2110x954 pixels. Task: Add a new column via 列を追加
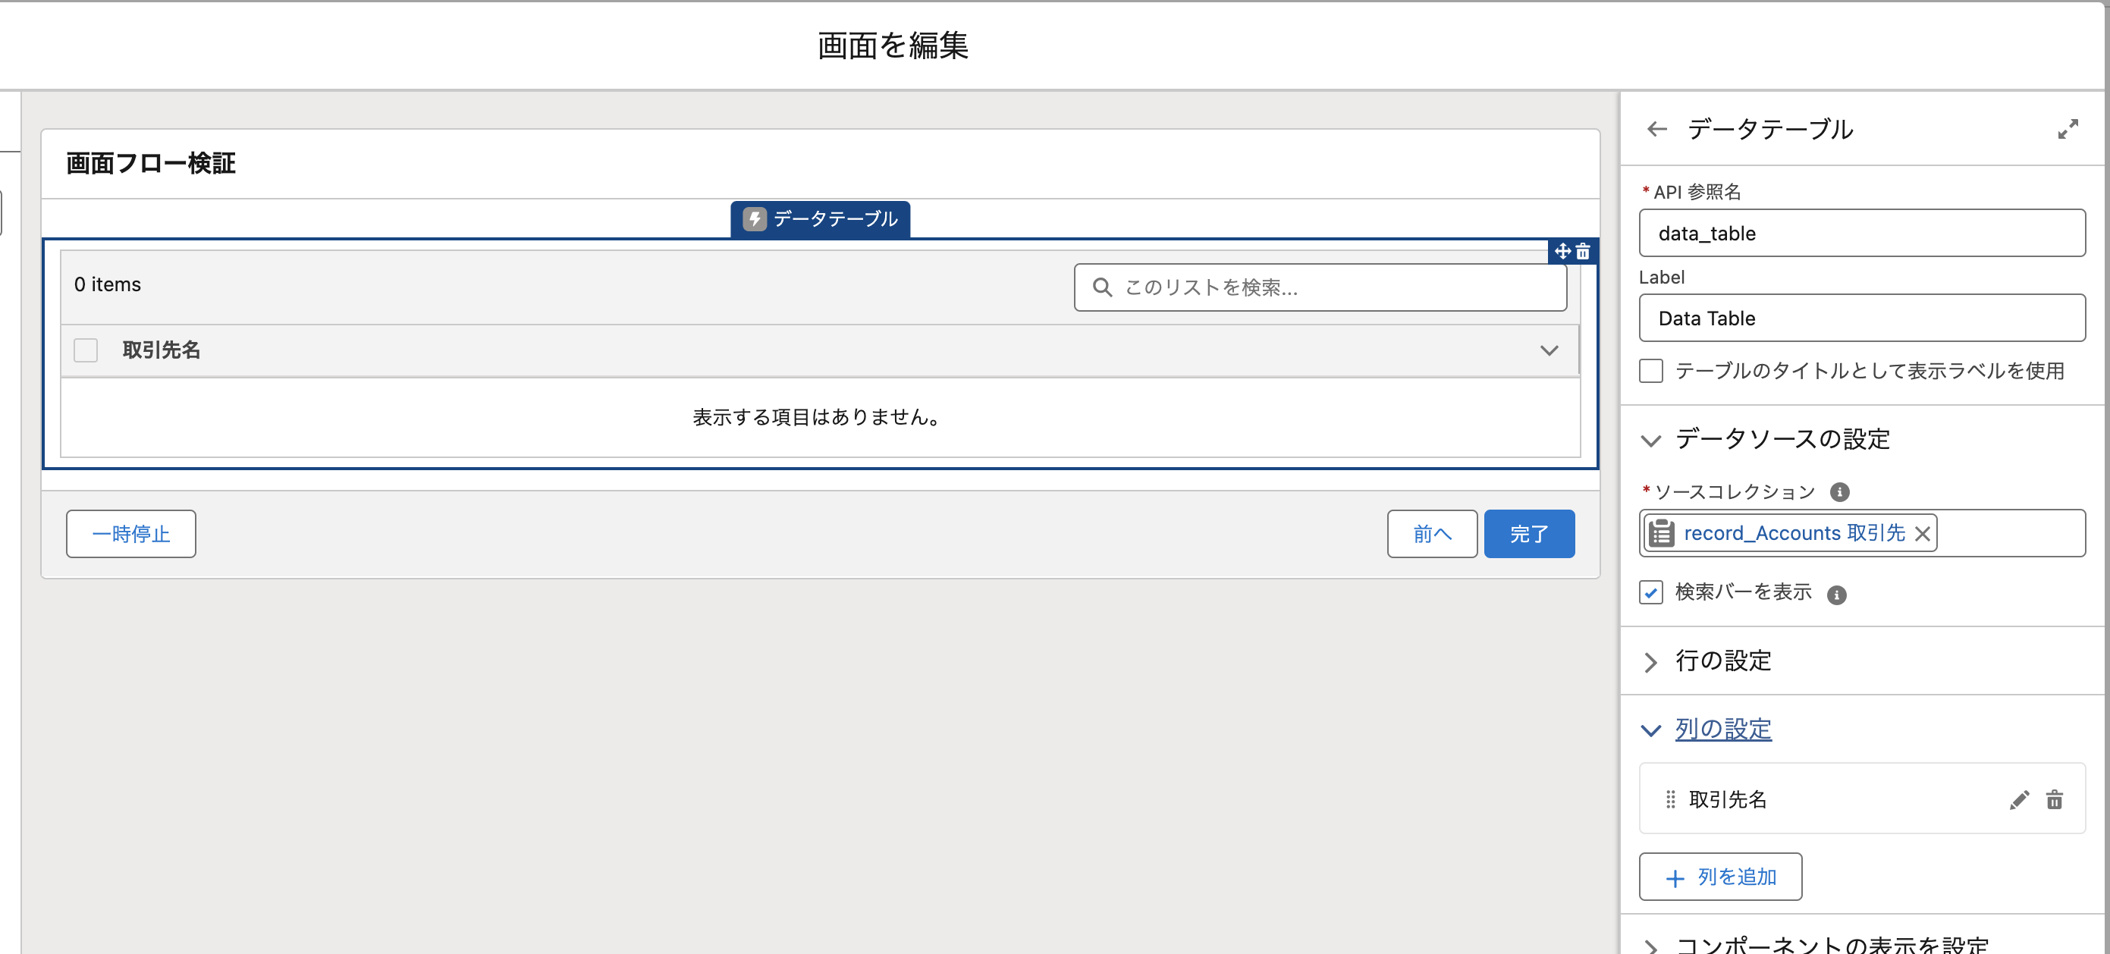point(1720,876)
